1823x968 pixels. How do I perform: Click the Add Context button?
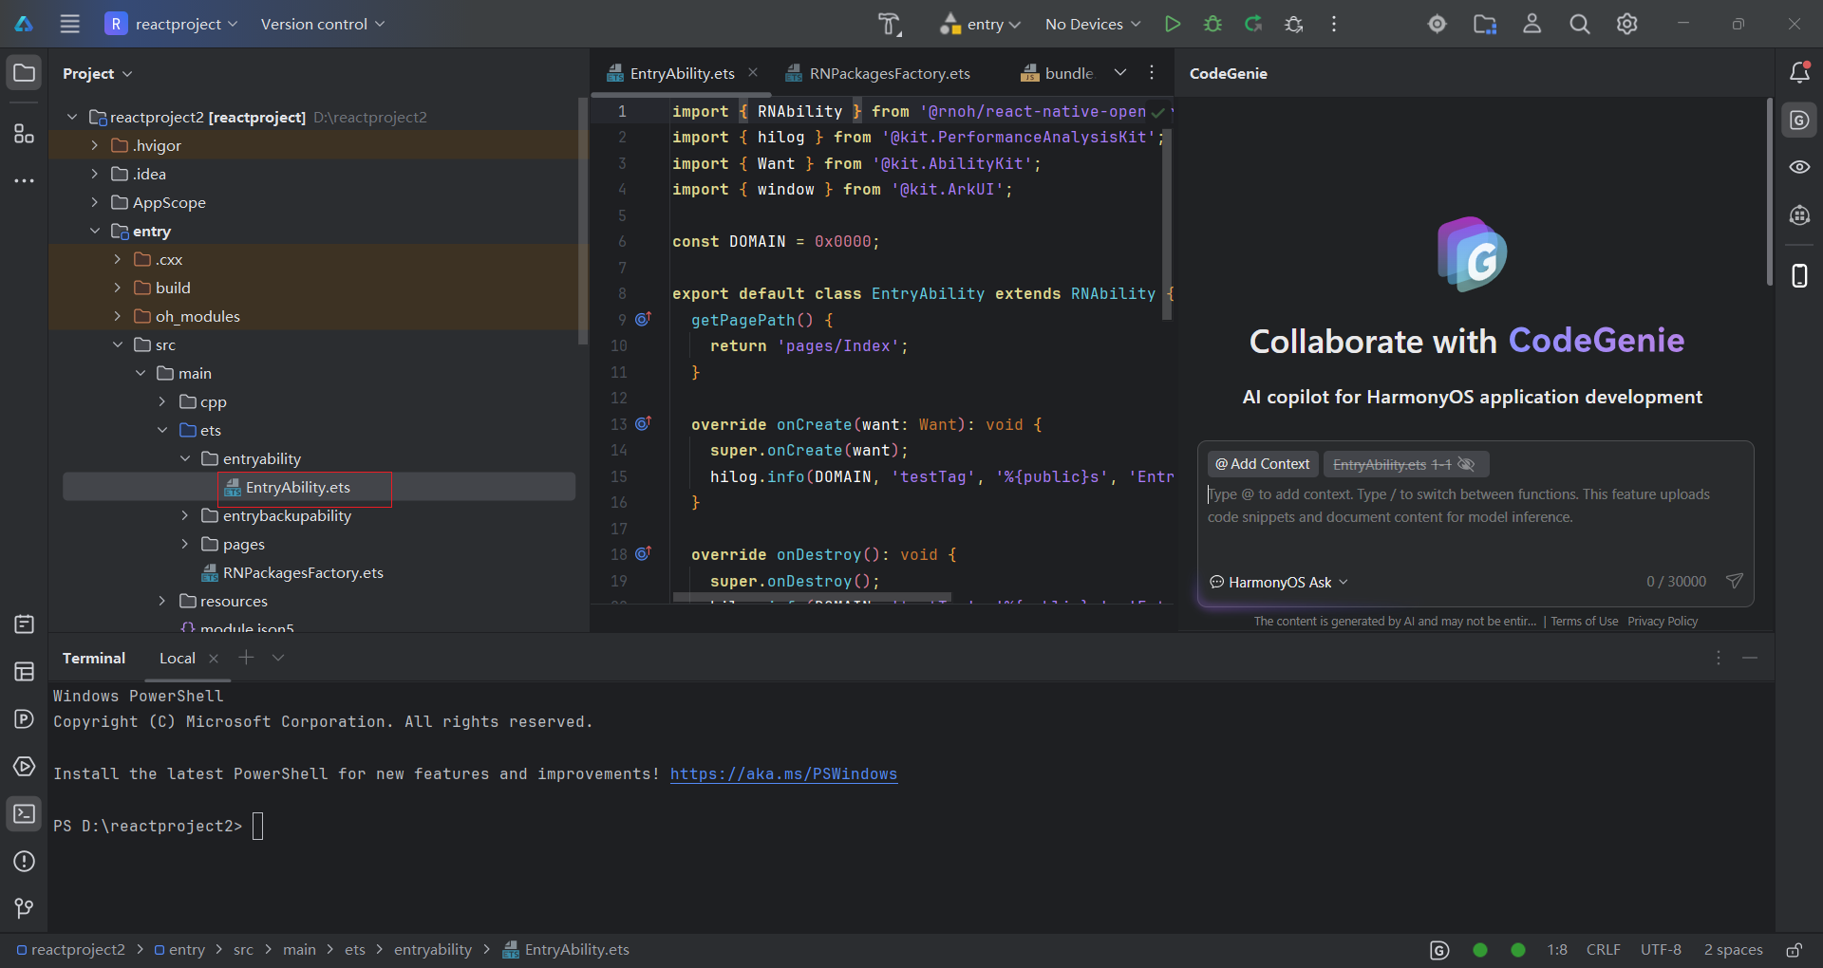(x=1263, y=464)
